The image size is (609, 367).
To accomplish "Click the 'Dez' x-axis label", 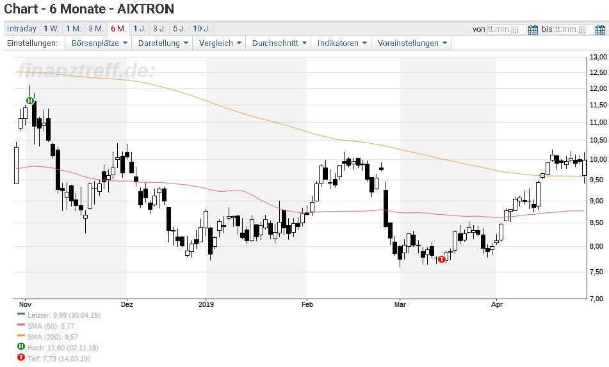I will [127, 304].
